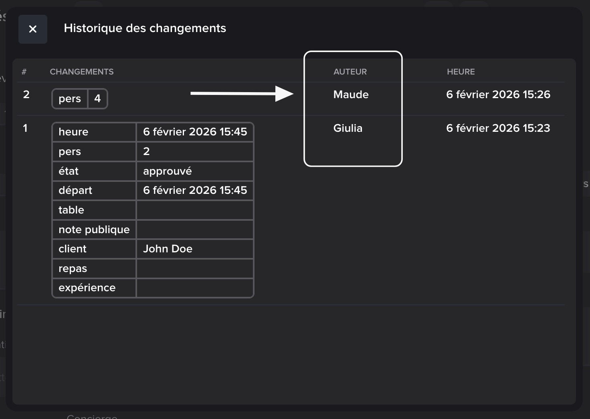The image size is (590, 419).
Task: Click the note publique label cell
Action: (94, 230)
